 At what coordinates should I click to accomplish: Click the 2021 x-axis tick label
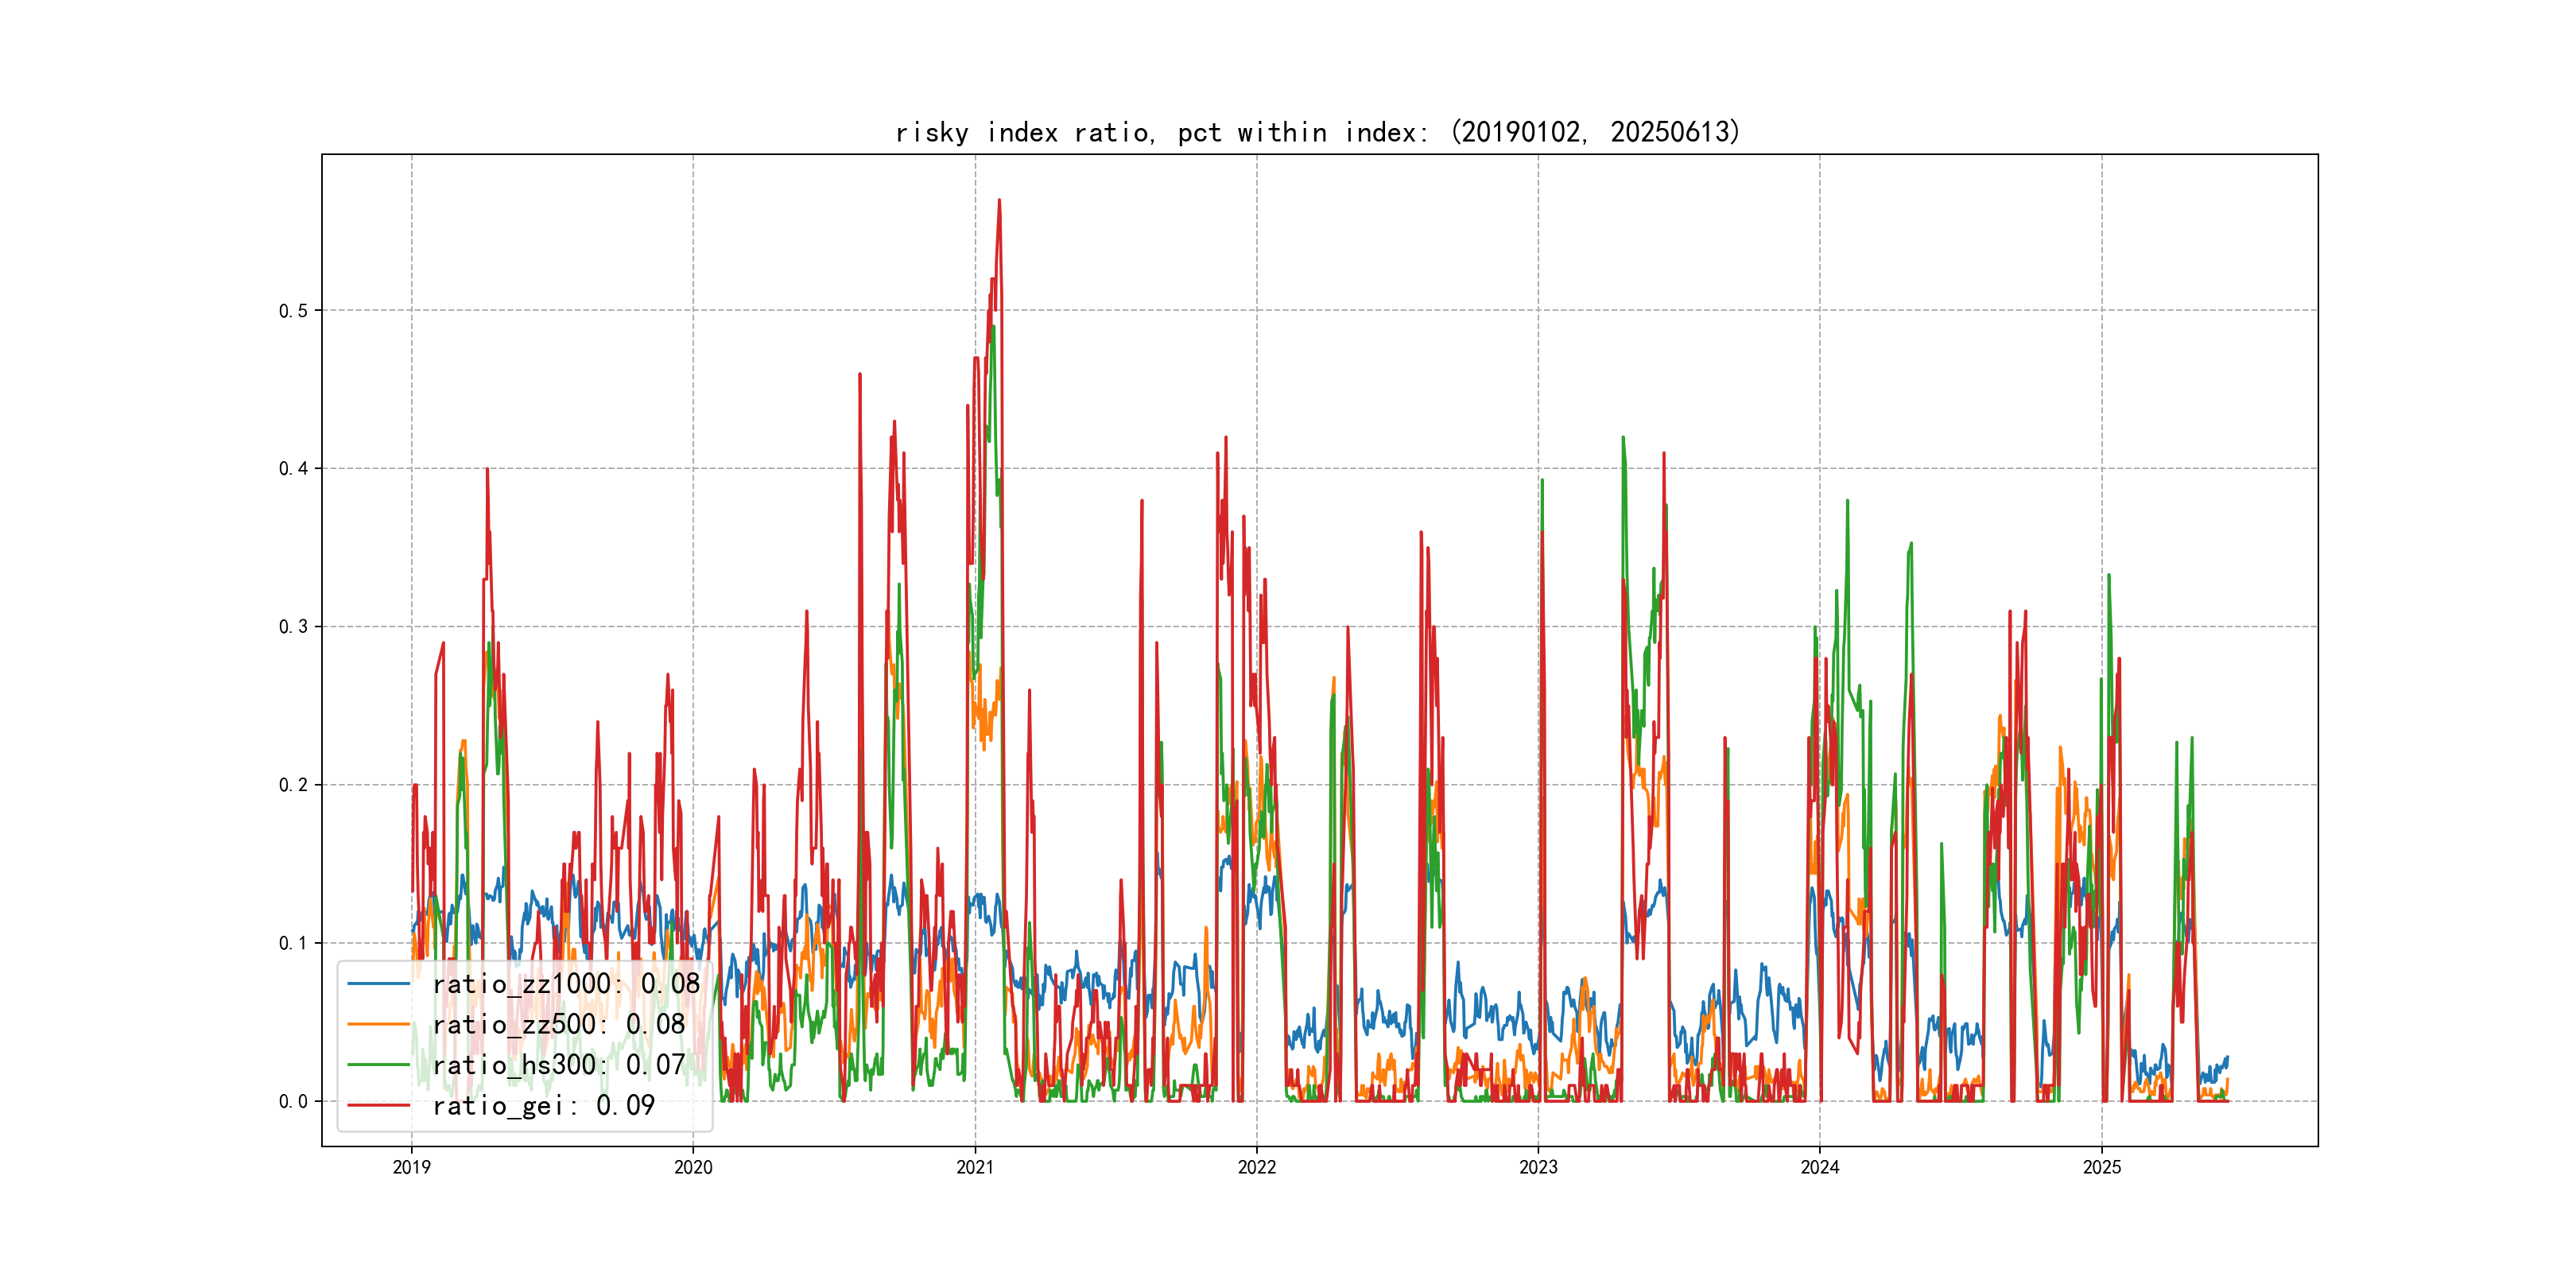click(x=975, y=1167)
